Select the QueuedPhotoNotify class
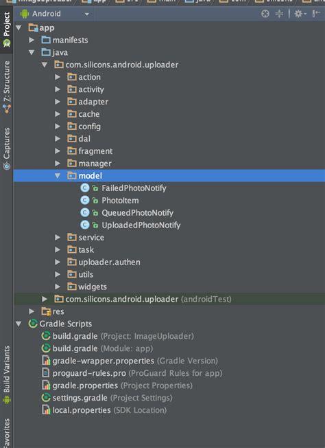 [x=137, y=212]
